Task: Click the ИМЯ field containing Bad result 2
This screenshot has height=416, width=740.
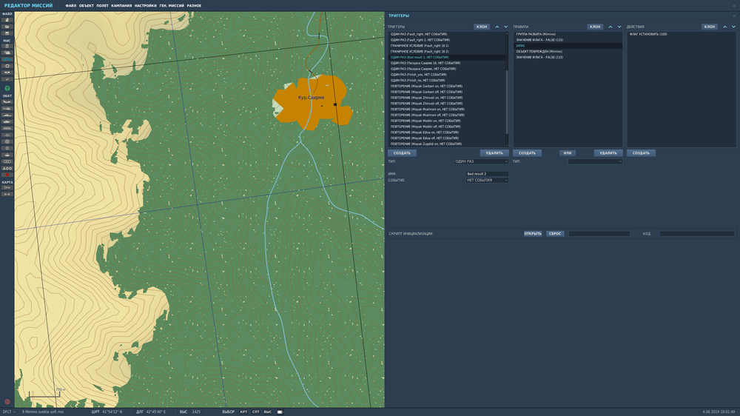Action: (x=486, y=174)
